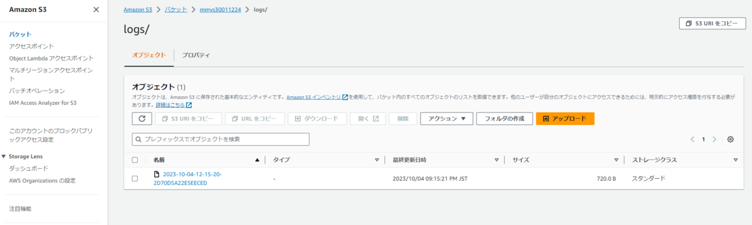Close the Amazon S3 navigation panel

point(96,9)
